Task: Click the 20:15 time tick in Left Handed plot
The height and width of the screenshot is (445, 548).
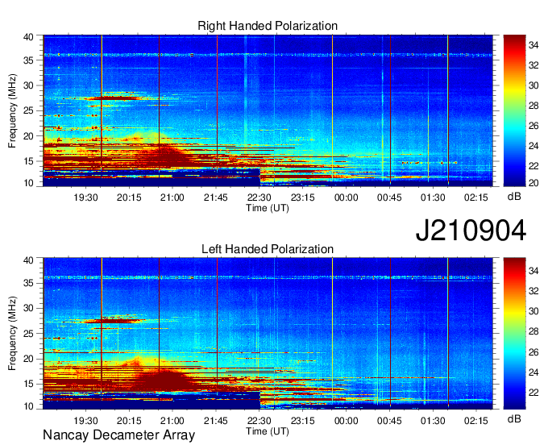Action: (129, 421)
